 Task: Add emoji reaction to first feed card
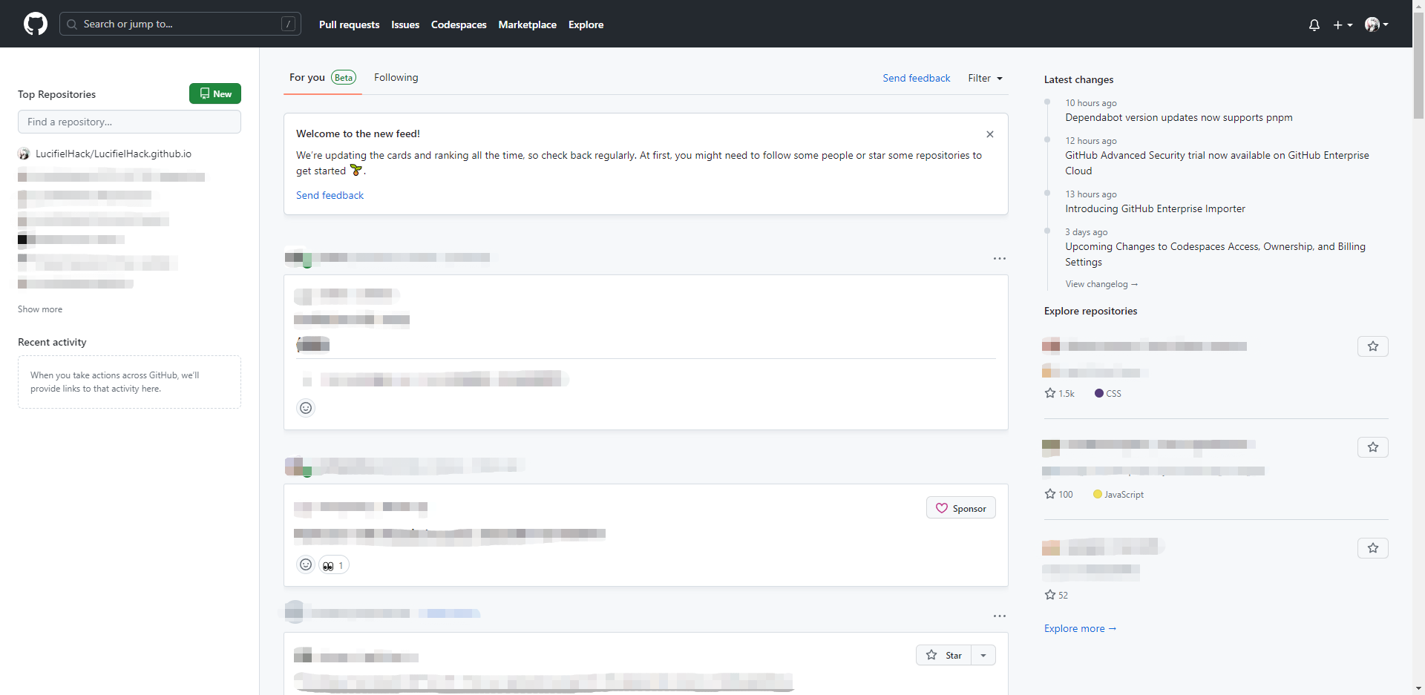click(306, 408)
